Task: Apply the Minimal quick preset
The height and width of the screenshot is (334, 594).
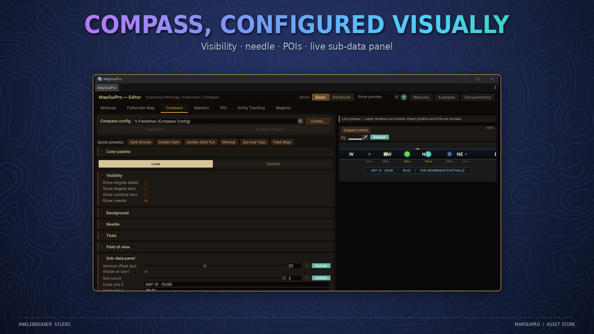Action: pyautogui.click(x=229, y=142)
